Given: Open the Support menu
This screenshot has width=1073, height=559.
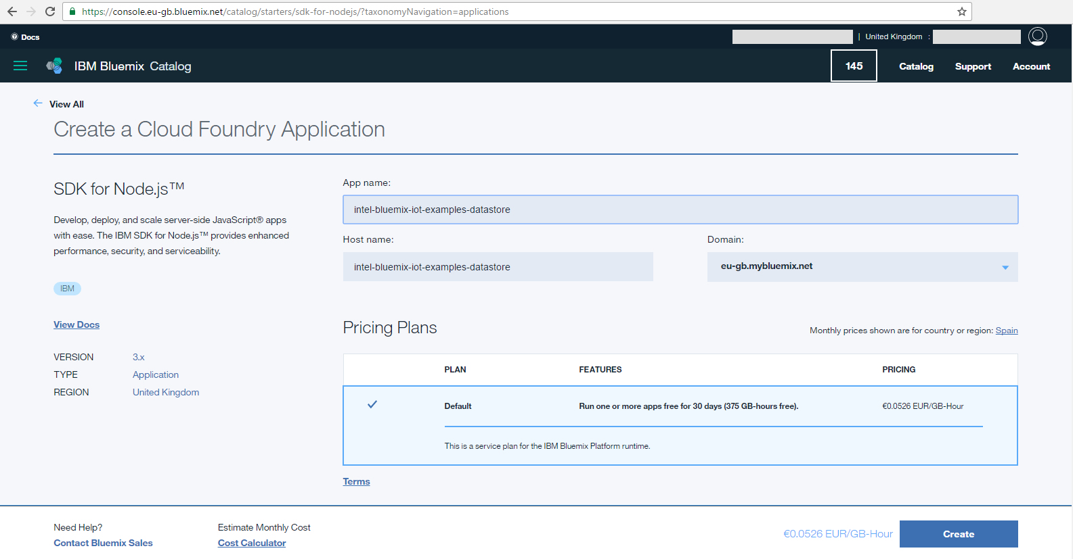Looking at the screenshot, I should click(x=973, y=66).
